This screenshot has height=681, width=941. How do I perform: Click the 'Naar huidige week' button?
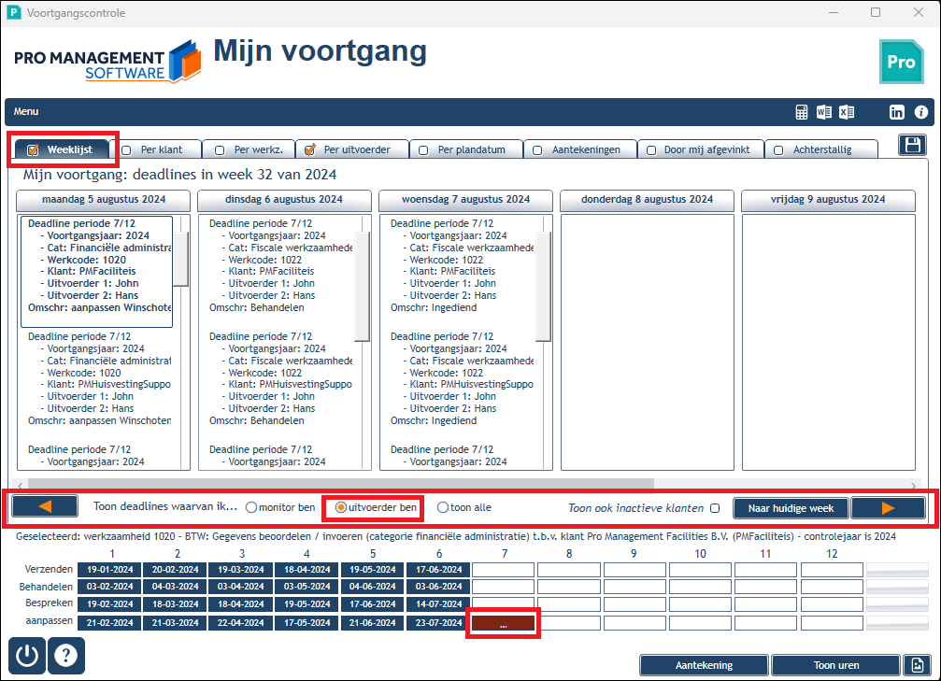pyautogui.click(x=791, y=508)
